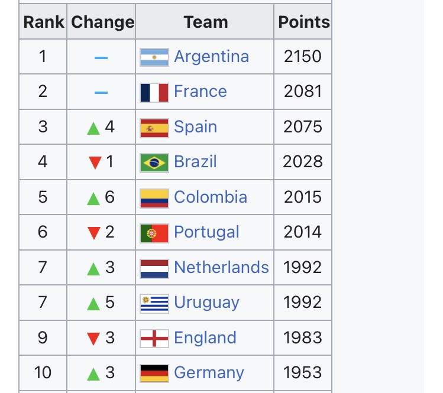
Task: Click the Argentina flag icon
Action: 154,57
